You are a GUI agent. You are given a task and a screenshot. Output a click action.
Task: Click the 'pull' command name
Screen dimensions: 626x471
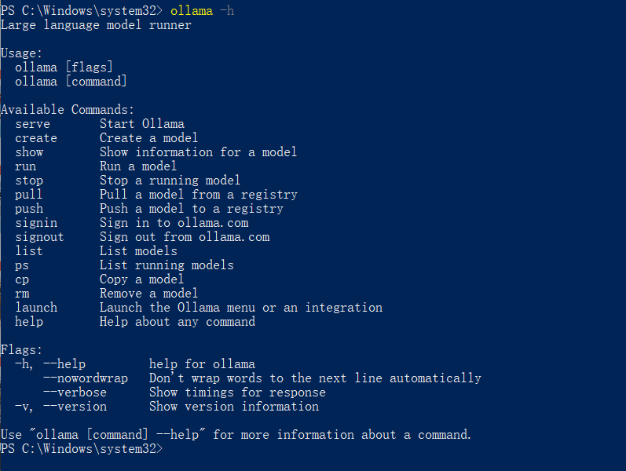(29, 195)
